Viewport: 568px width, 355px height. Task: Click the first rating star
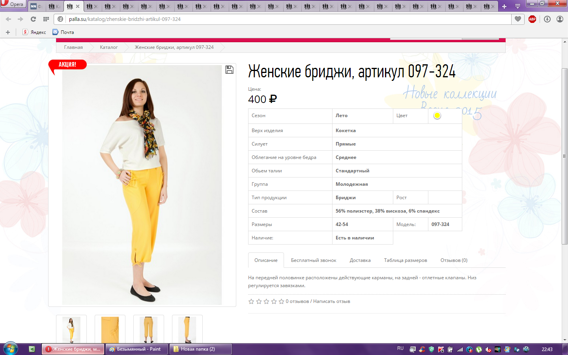[251, 301]
